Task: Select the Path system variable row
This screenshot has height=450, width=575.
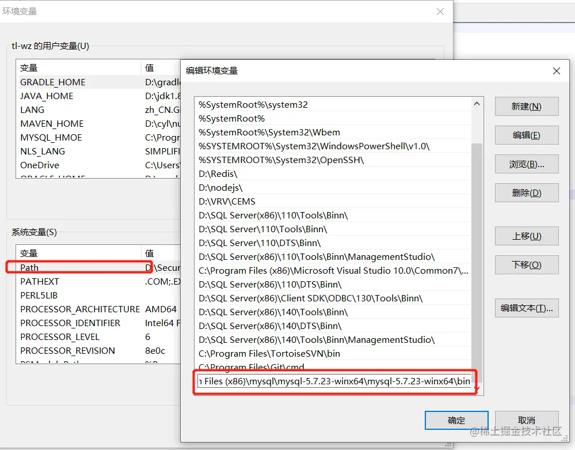Action: coord(98,267)
